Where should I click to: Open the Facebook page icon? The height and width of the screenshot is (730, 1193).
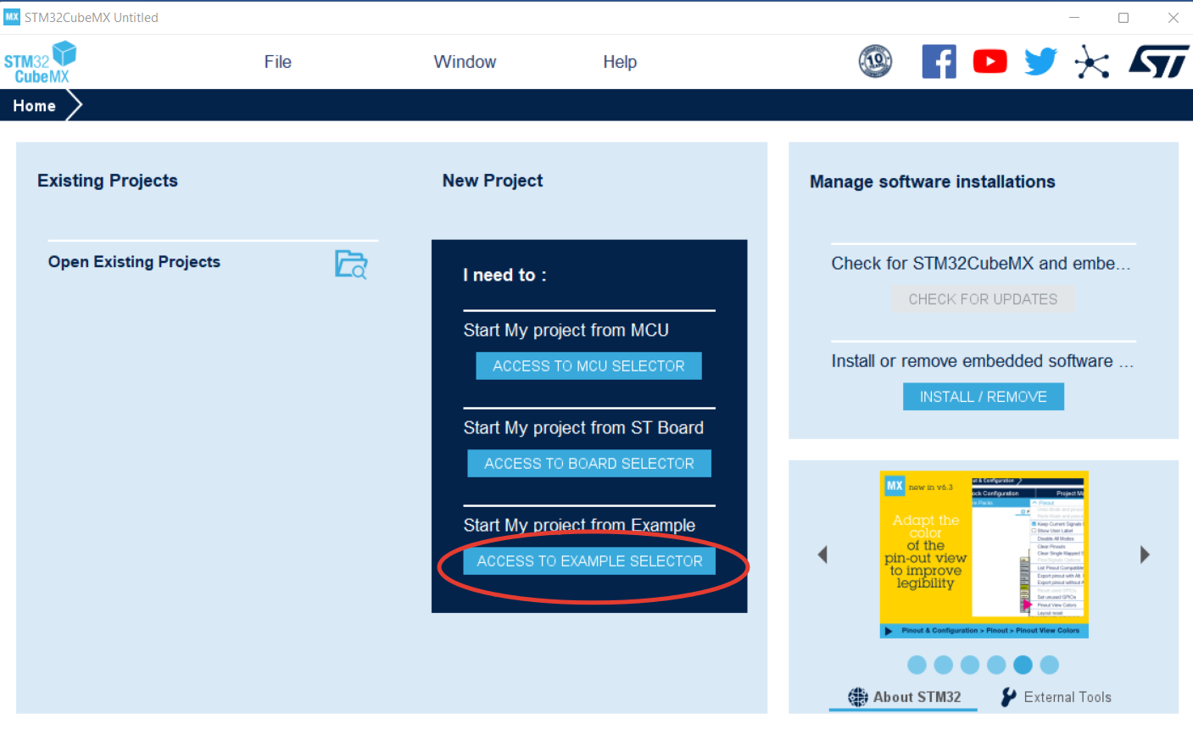939,61
